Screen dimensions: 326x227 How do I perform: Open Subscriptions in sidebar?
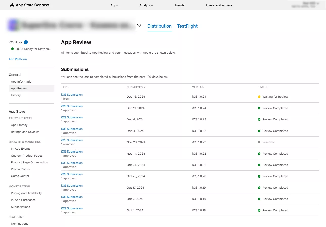tap(20, 207)
